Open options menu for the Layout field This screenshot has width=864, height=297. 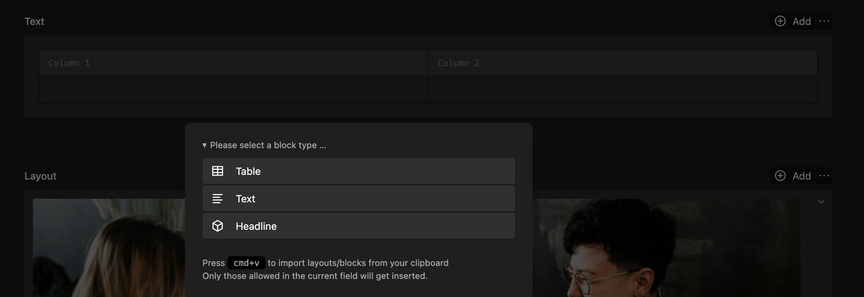(824, 176)
